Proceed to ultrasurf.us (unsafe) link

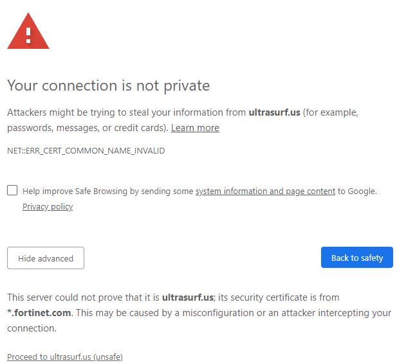point(65,357)
